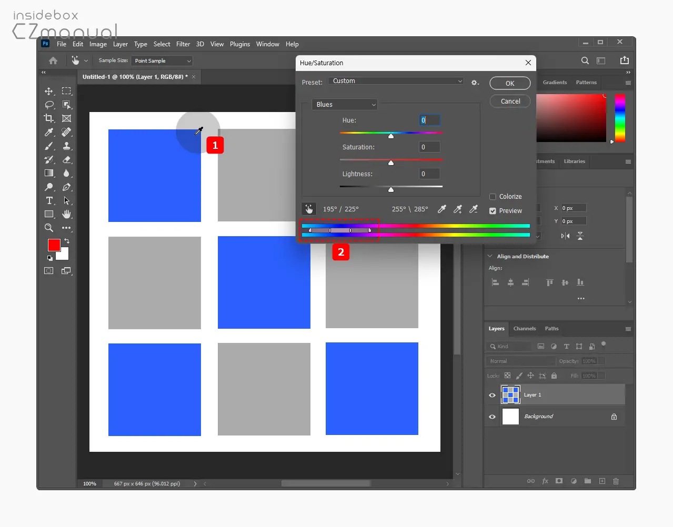Select the Horizontal Type tool
This screenshot has width=673, height=527.
coord(49,200)
